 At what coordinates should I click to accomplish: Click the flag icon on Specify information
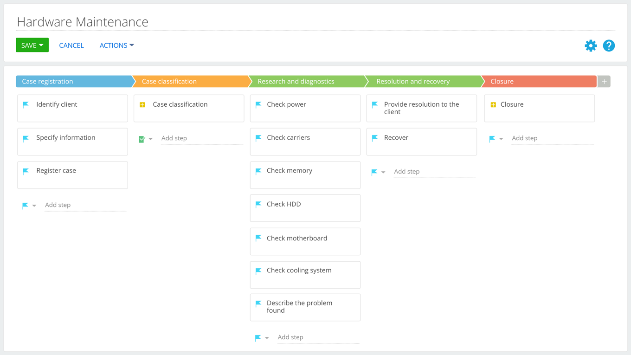[x=26, y=138]
